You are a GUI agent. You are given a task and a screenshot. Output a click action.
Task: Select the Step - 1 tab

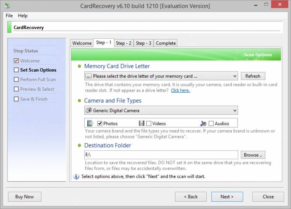click(104, 43)
